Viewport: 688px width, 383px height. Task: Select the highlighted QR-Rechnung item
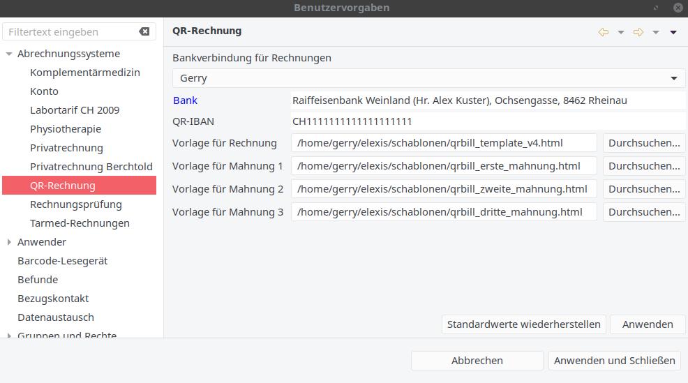[79, 185]
